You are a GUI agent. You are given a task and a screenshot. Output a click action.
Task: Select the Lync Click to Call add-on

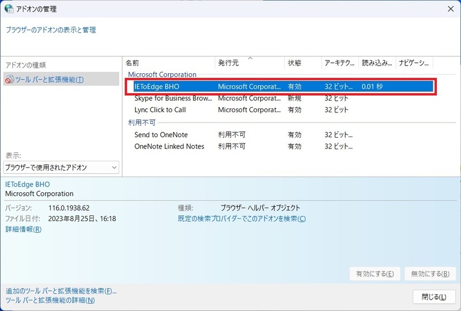pyautogui.click(x=160, y=110)
